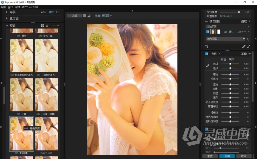257x159 pixels.
Task: Open the 添加图层 header options square
Action: click(x=248, y=26)
